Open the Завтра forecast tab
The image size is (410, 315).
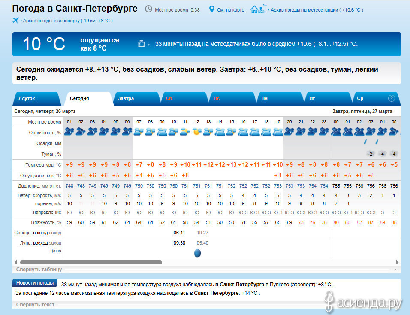tap(126, 98)
